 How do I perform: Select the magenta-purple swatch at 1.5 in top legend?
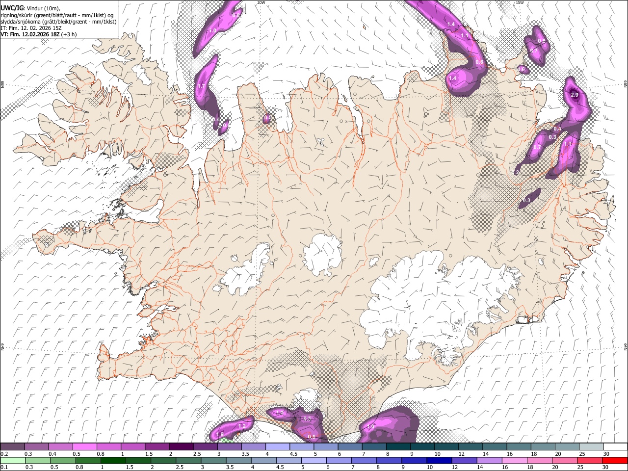coord(157,447)
